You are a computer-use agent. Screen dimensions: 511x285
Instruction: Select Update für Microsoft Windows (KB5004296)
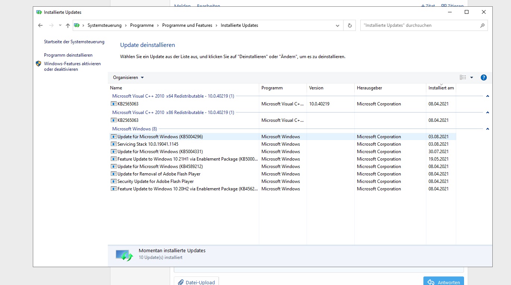tap(283, 137)
